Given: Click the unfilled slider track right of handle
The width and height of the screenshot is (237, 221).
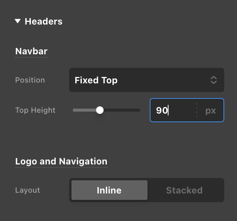Looking at the screenshot, I should point(120,110).
